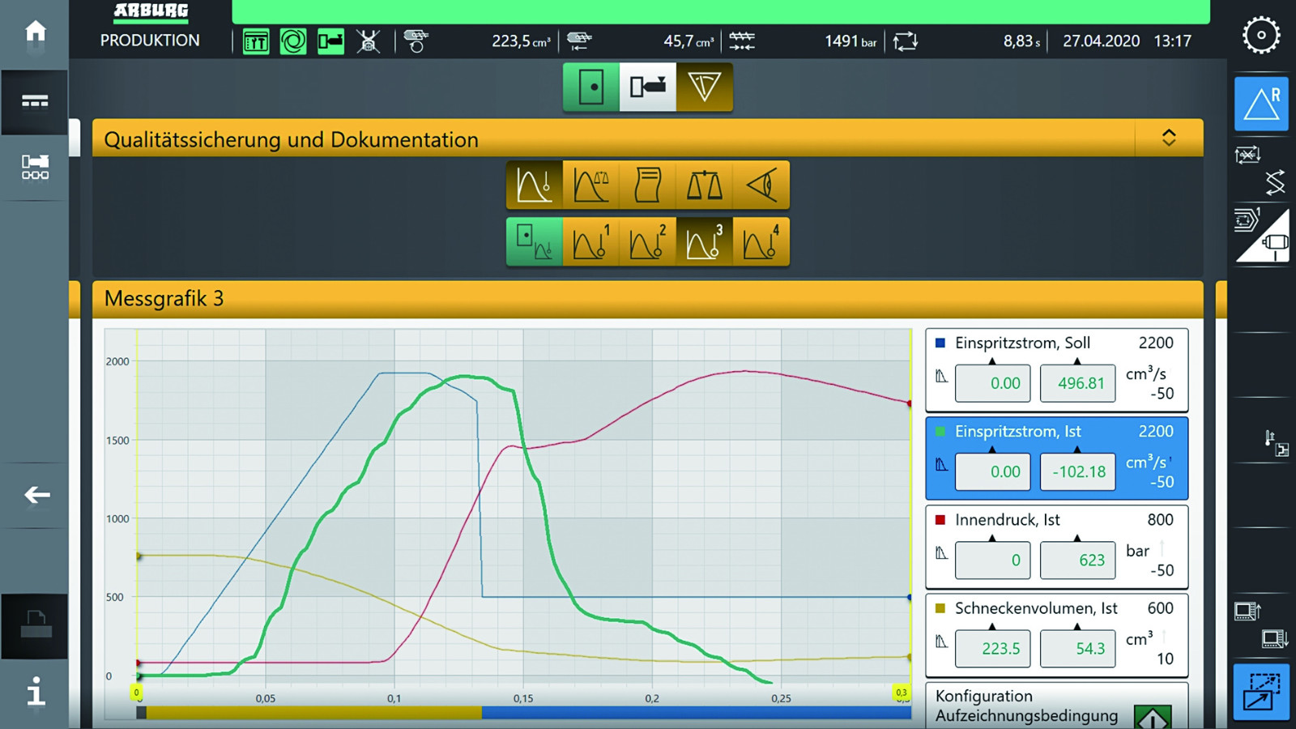1296x729 pixels.
Task: Click the green heating status icon
Action: (256, 41)
